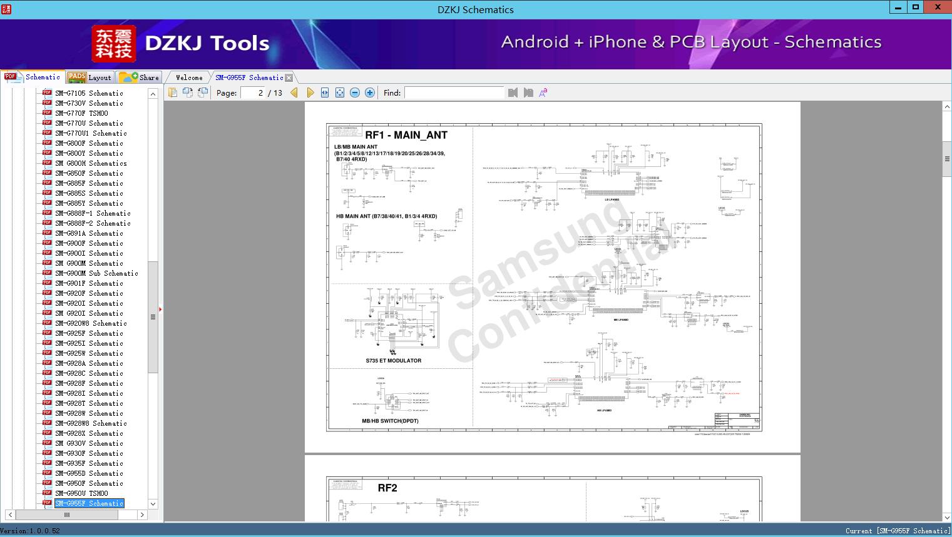
Task: Click the tree horizontal scroll thumb
Action: 67,514
